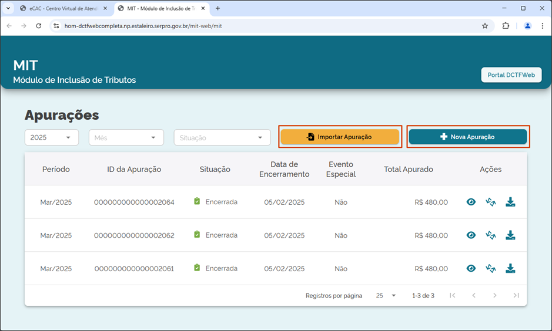Close the eCAC browser tab
This screenshot has height=331, width=552.
pyautogui.click(x=105, y=8)
